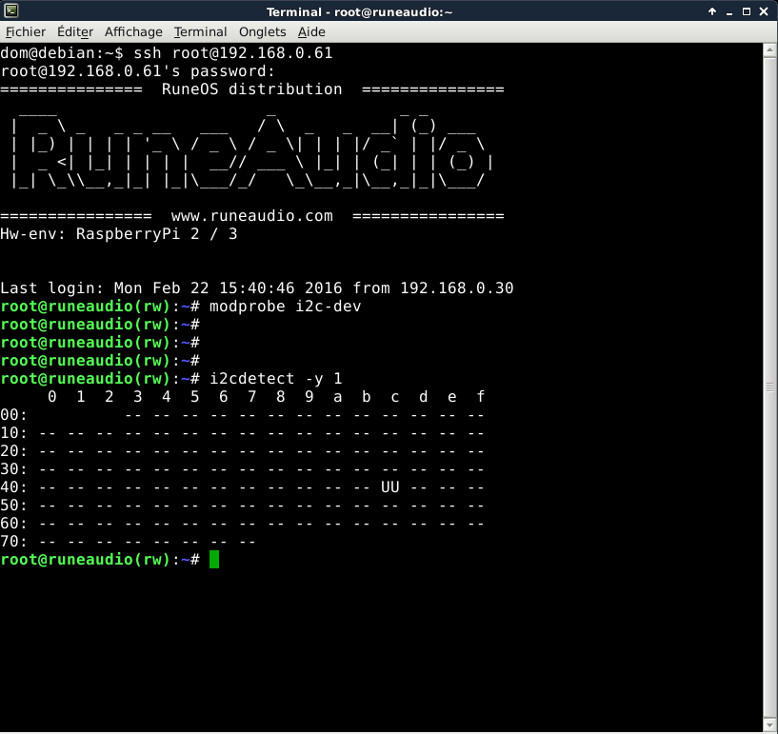The image size is (778, 734).
Task: Open the Éditer menu
Action: point(75,31)
